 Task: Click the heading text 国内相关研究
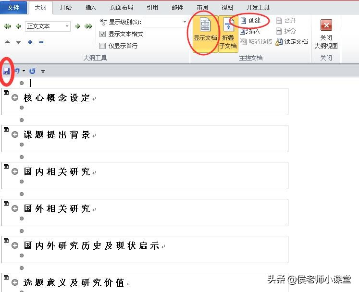57,171
